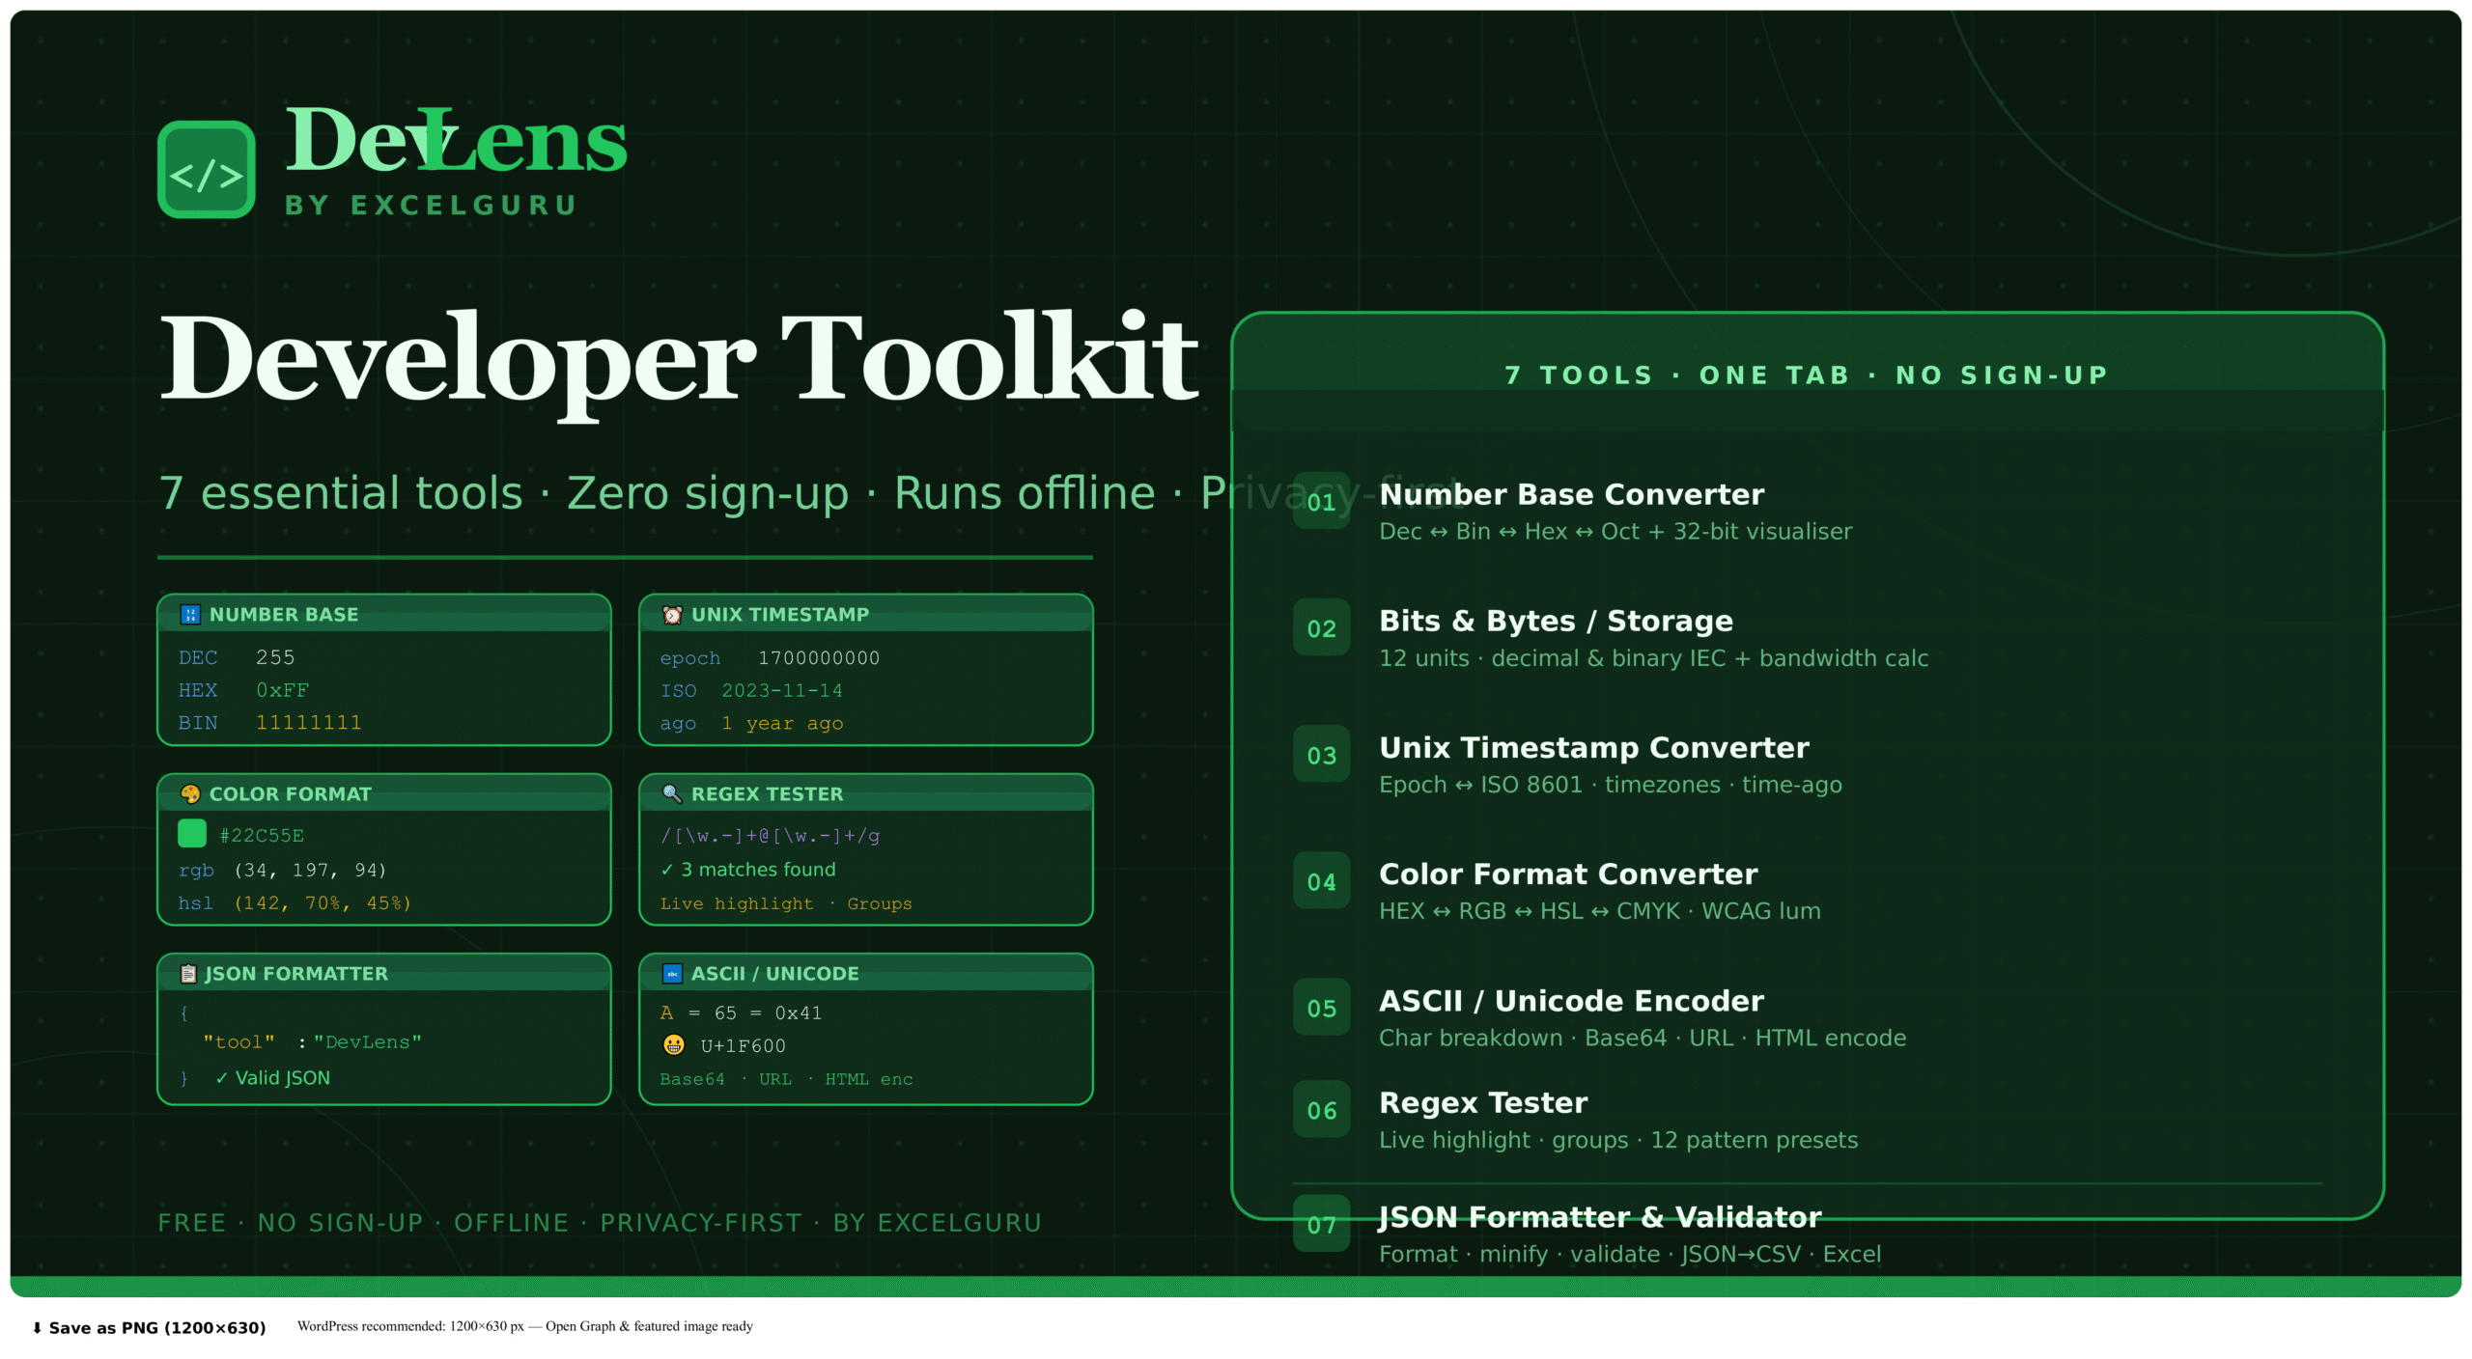Click the Valid JSON checkmark text
This screenshot has height=1359, width=2472.
click(272, 1078)
